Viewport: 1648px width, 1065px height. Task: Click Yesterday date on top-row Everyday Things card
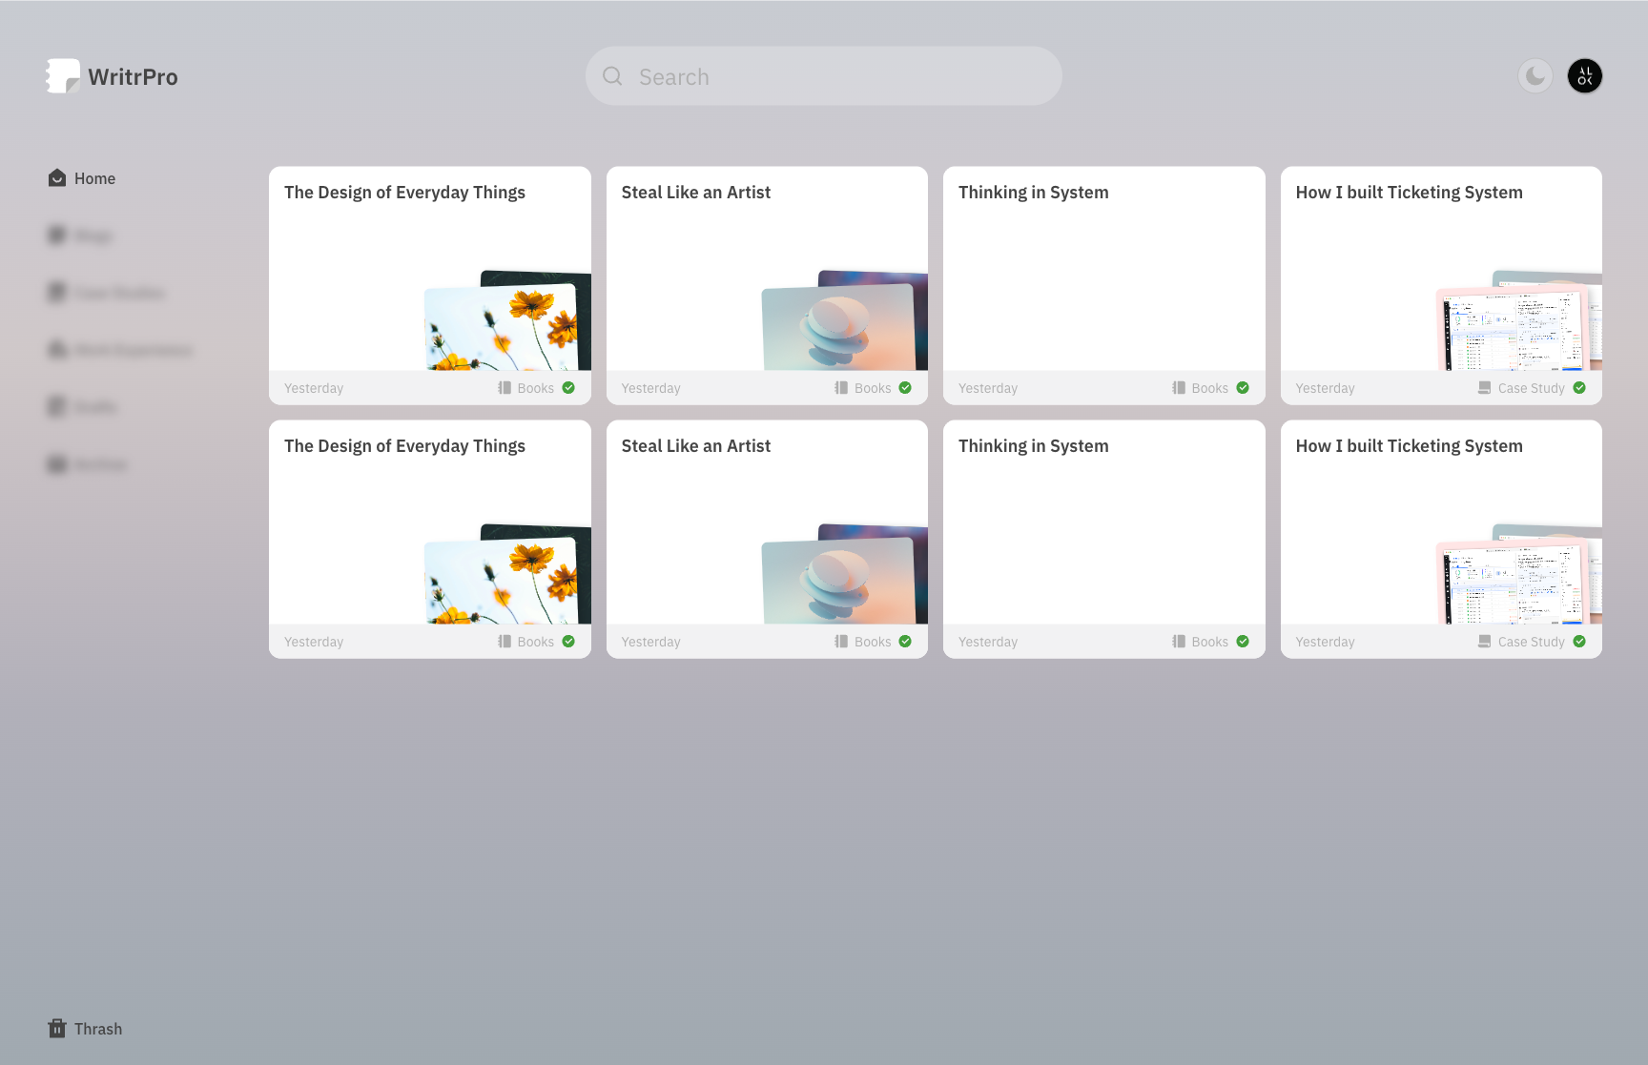pyautogui.click(x=314, y=388)
